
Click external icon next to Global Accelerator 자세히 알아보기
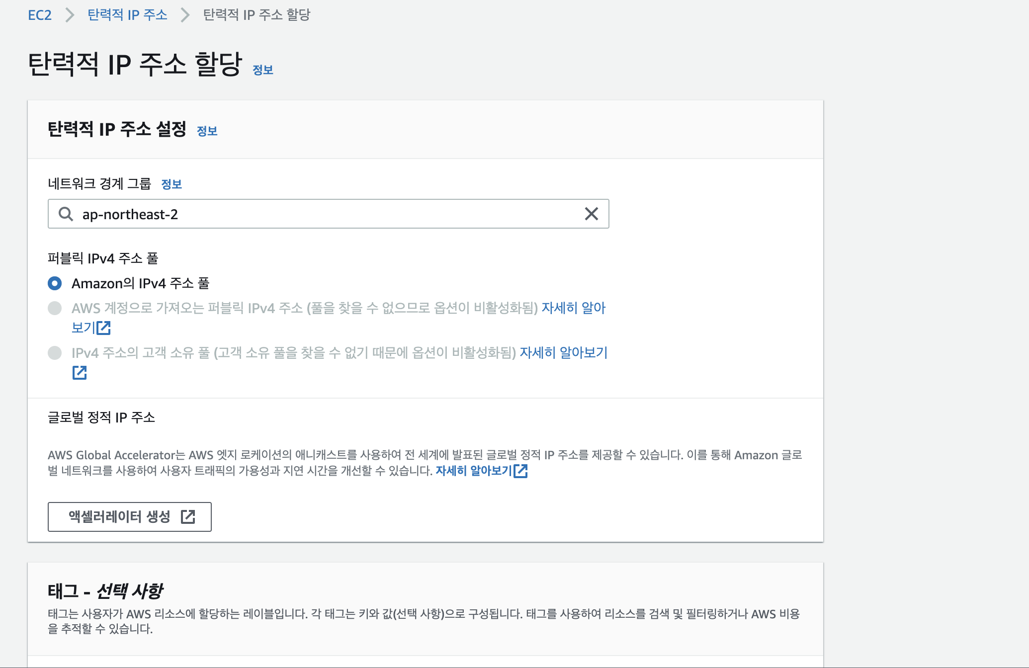[520, 471]
